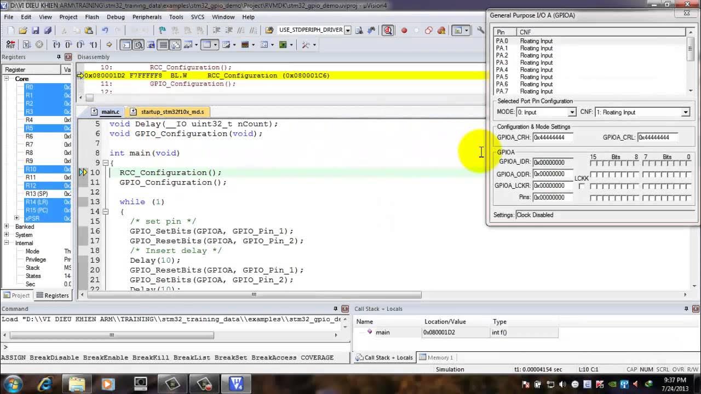Toggle the Command Window icon
Screen dimensions: 701x394
[x=126, y=45]
